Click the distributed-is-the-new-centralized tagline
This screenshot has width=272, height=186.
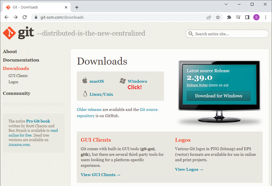(x=91, y=33)
